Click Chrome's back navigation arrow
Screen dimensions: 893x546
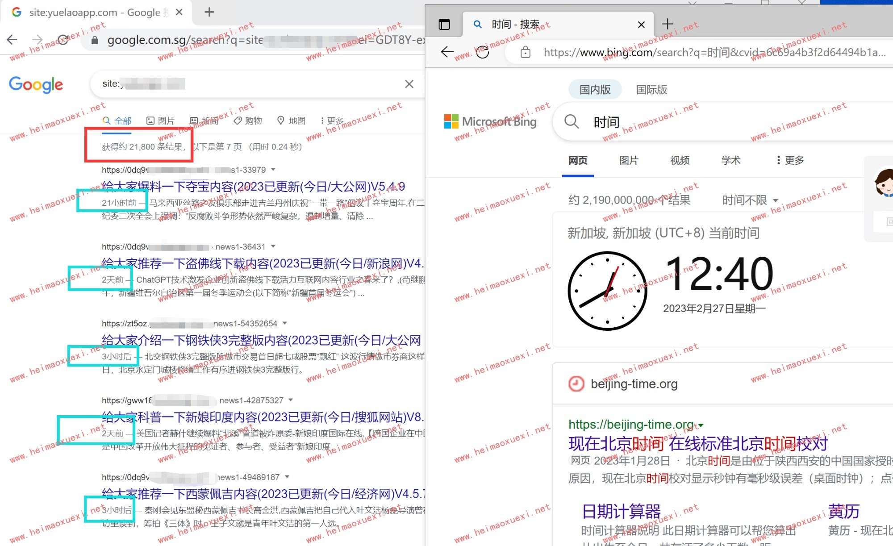point(13,40)
